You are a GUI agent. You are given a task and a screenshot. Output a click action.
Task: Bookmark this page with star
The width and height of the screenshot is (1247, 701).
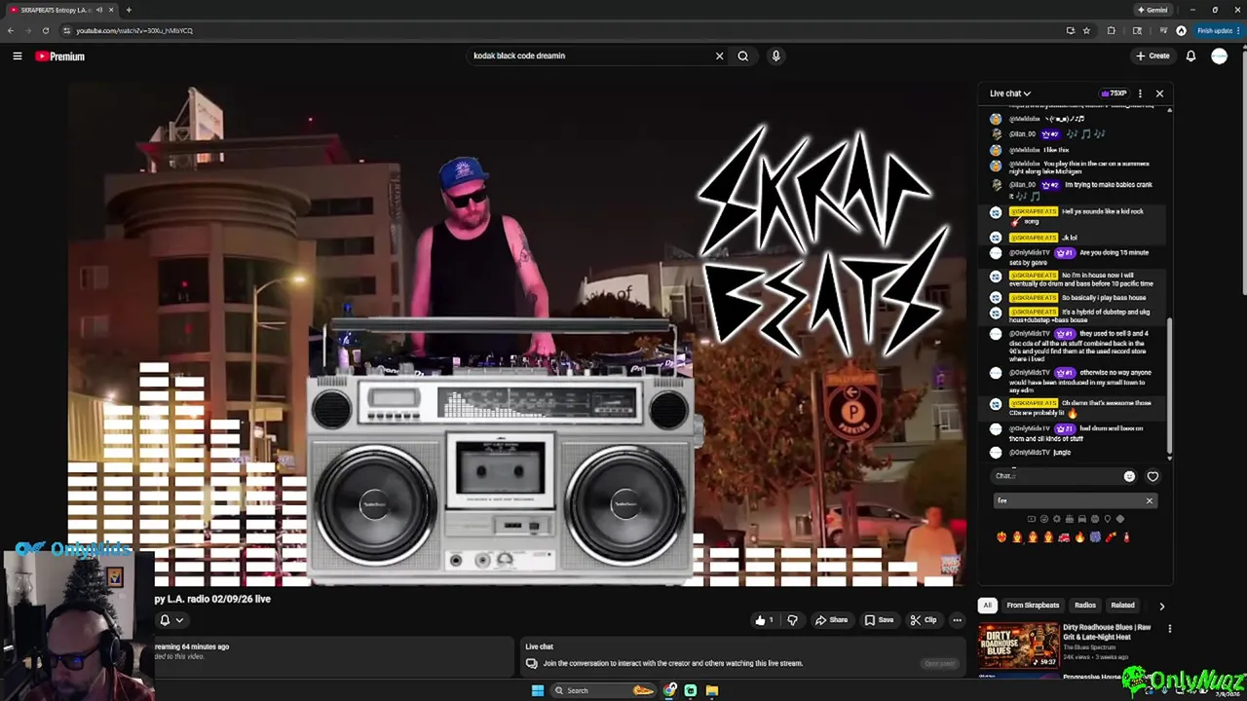click(x=1086, y=30)
